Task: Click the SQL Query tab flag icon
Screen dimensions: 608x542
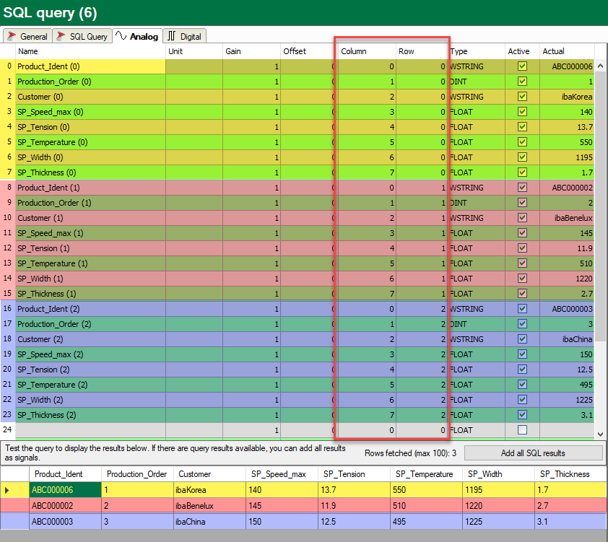Action: [61, 36]
